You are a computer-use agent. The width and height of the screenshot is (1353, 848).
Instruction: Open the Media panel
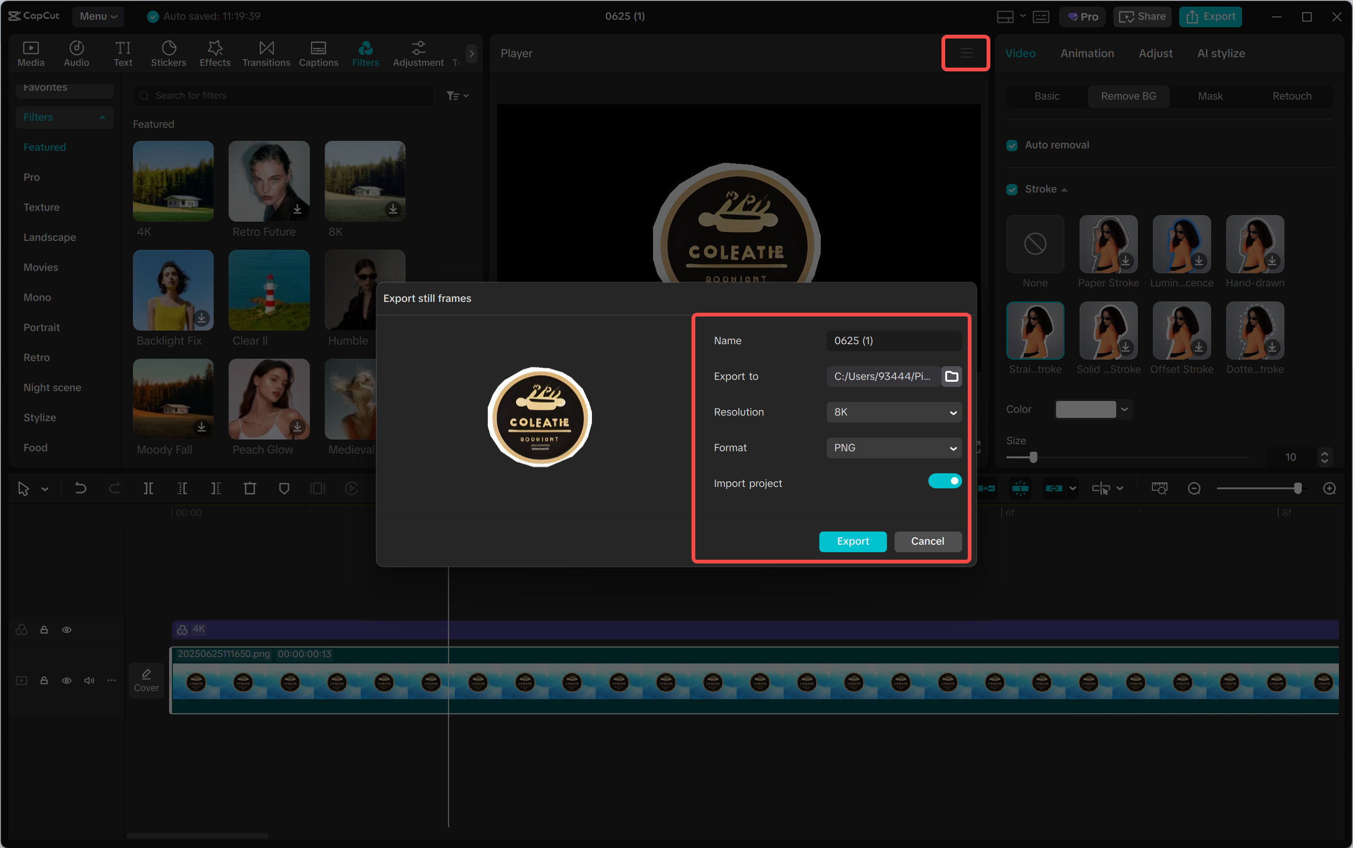coord(31,54)
